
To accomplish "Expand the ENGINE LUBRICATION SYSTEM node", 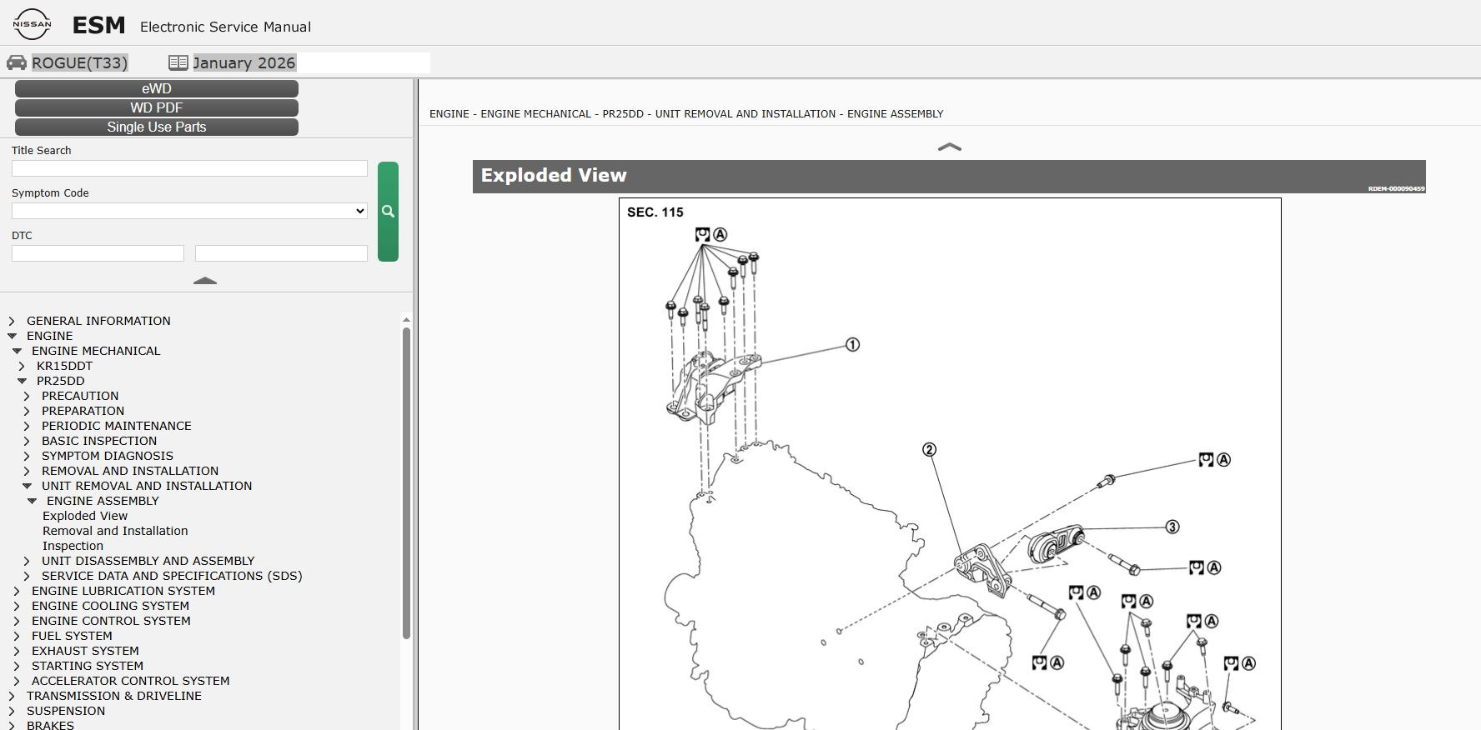I will point(18,591).
